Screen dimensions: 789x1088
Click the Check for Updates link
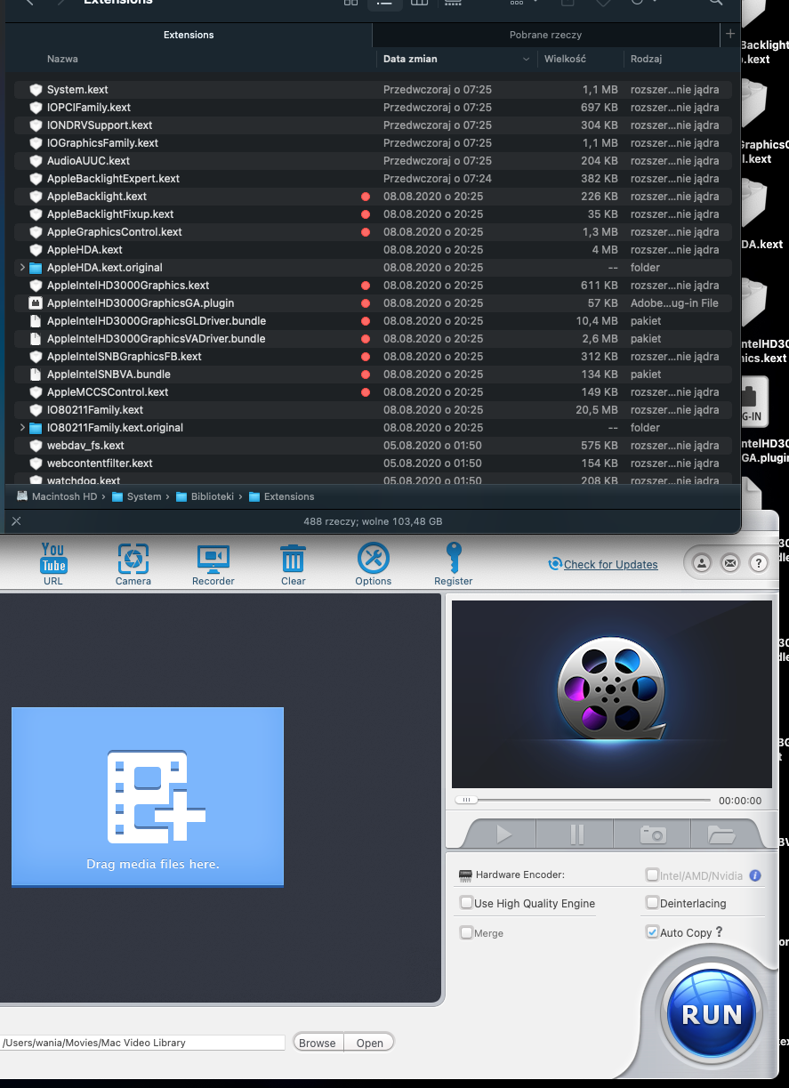pos(610,564)
